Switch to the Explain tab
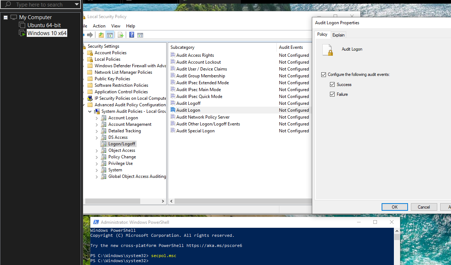The width and height of the screenshot is (451, 265). click(338, 35)
